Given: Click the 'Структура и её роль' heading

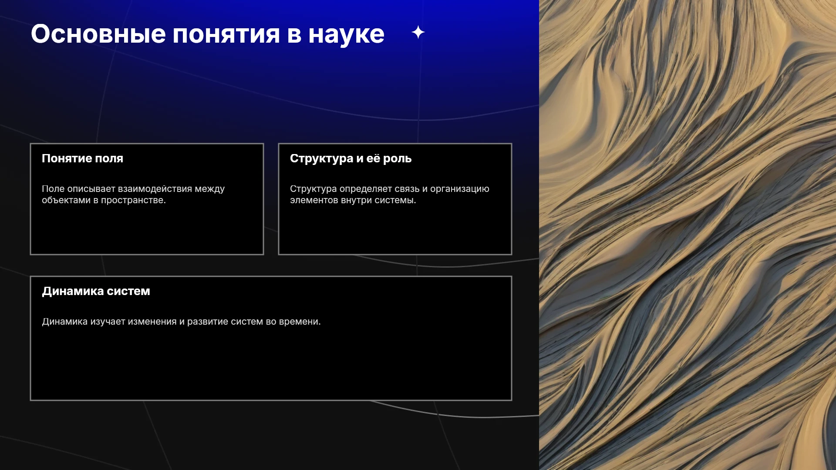Looking at the screenshot, I should (x=351, y=158).
